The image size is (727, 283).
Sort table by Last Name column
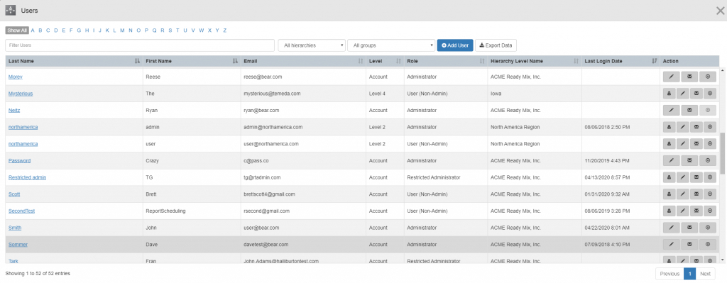(x=74, y=61)
